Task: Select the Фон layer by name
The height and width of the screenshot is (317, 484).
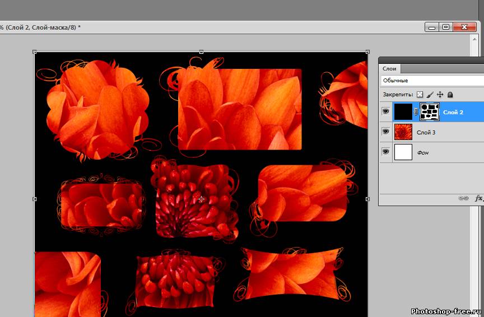Action: [x=423, y=152]
